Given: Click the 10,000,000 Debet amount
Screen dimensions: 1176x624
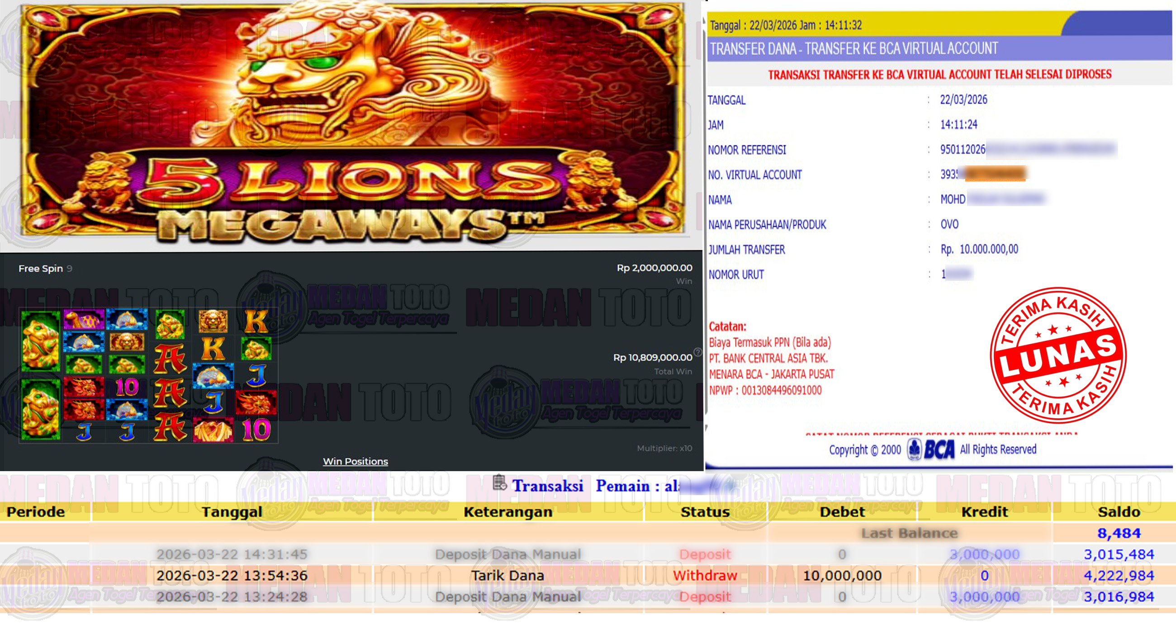Looking at the screenshot, I should pyautogui.click(x=842, y=576).
